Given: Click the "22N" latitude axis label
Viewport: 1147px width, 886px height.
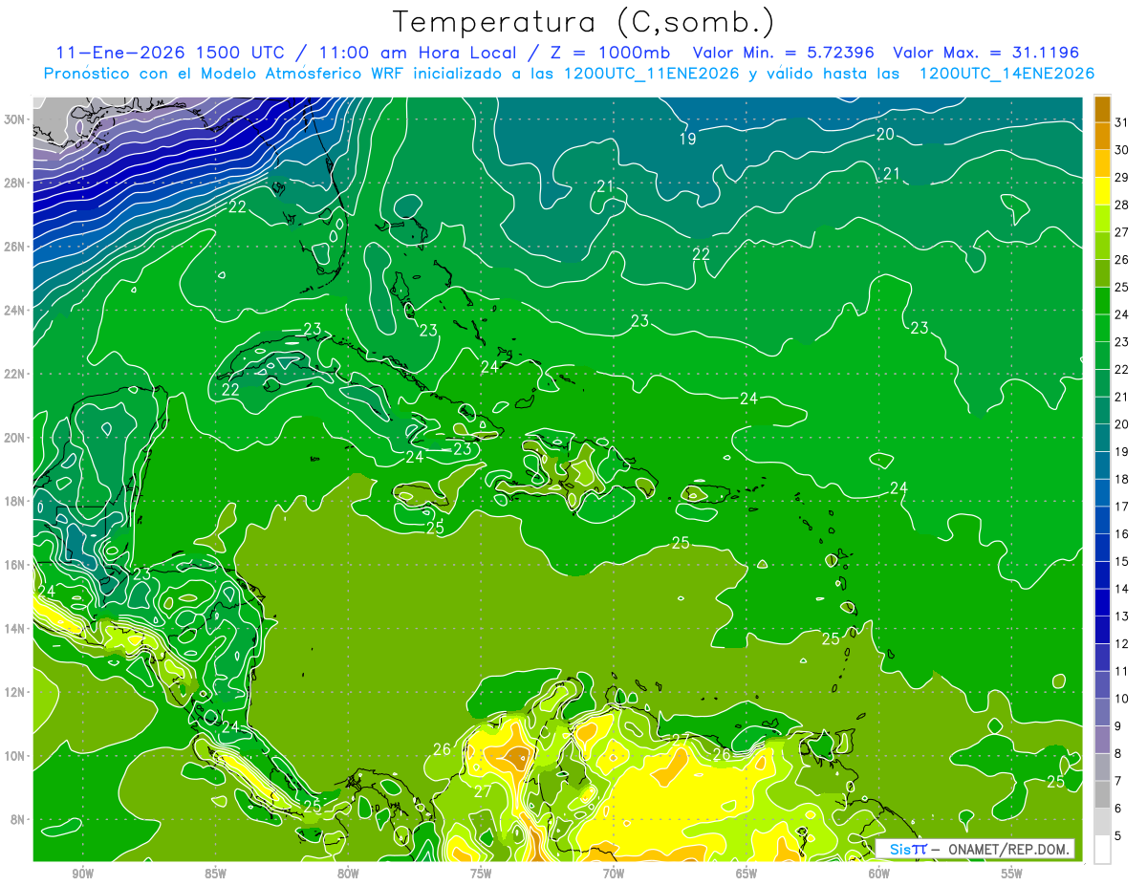Looking at the screenshot, I should 14,373.
